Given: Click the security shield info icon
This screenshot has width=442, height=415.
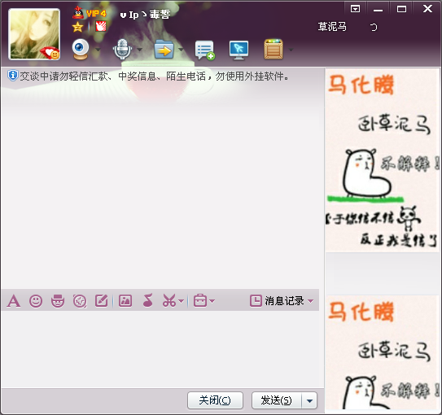Looking at the screenshot, I should pyautogui.click(x=13, y=76).
